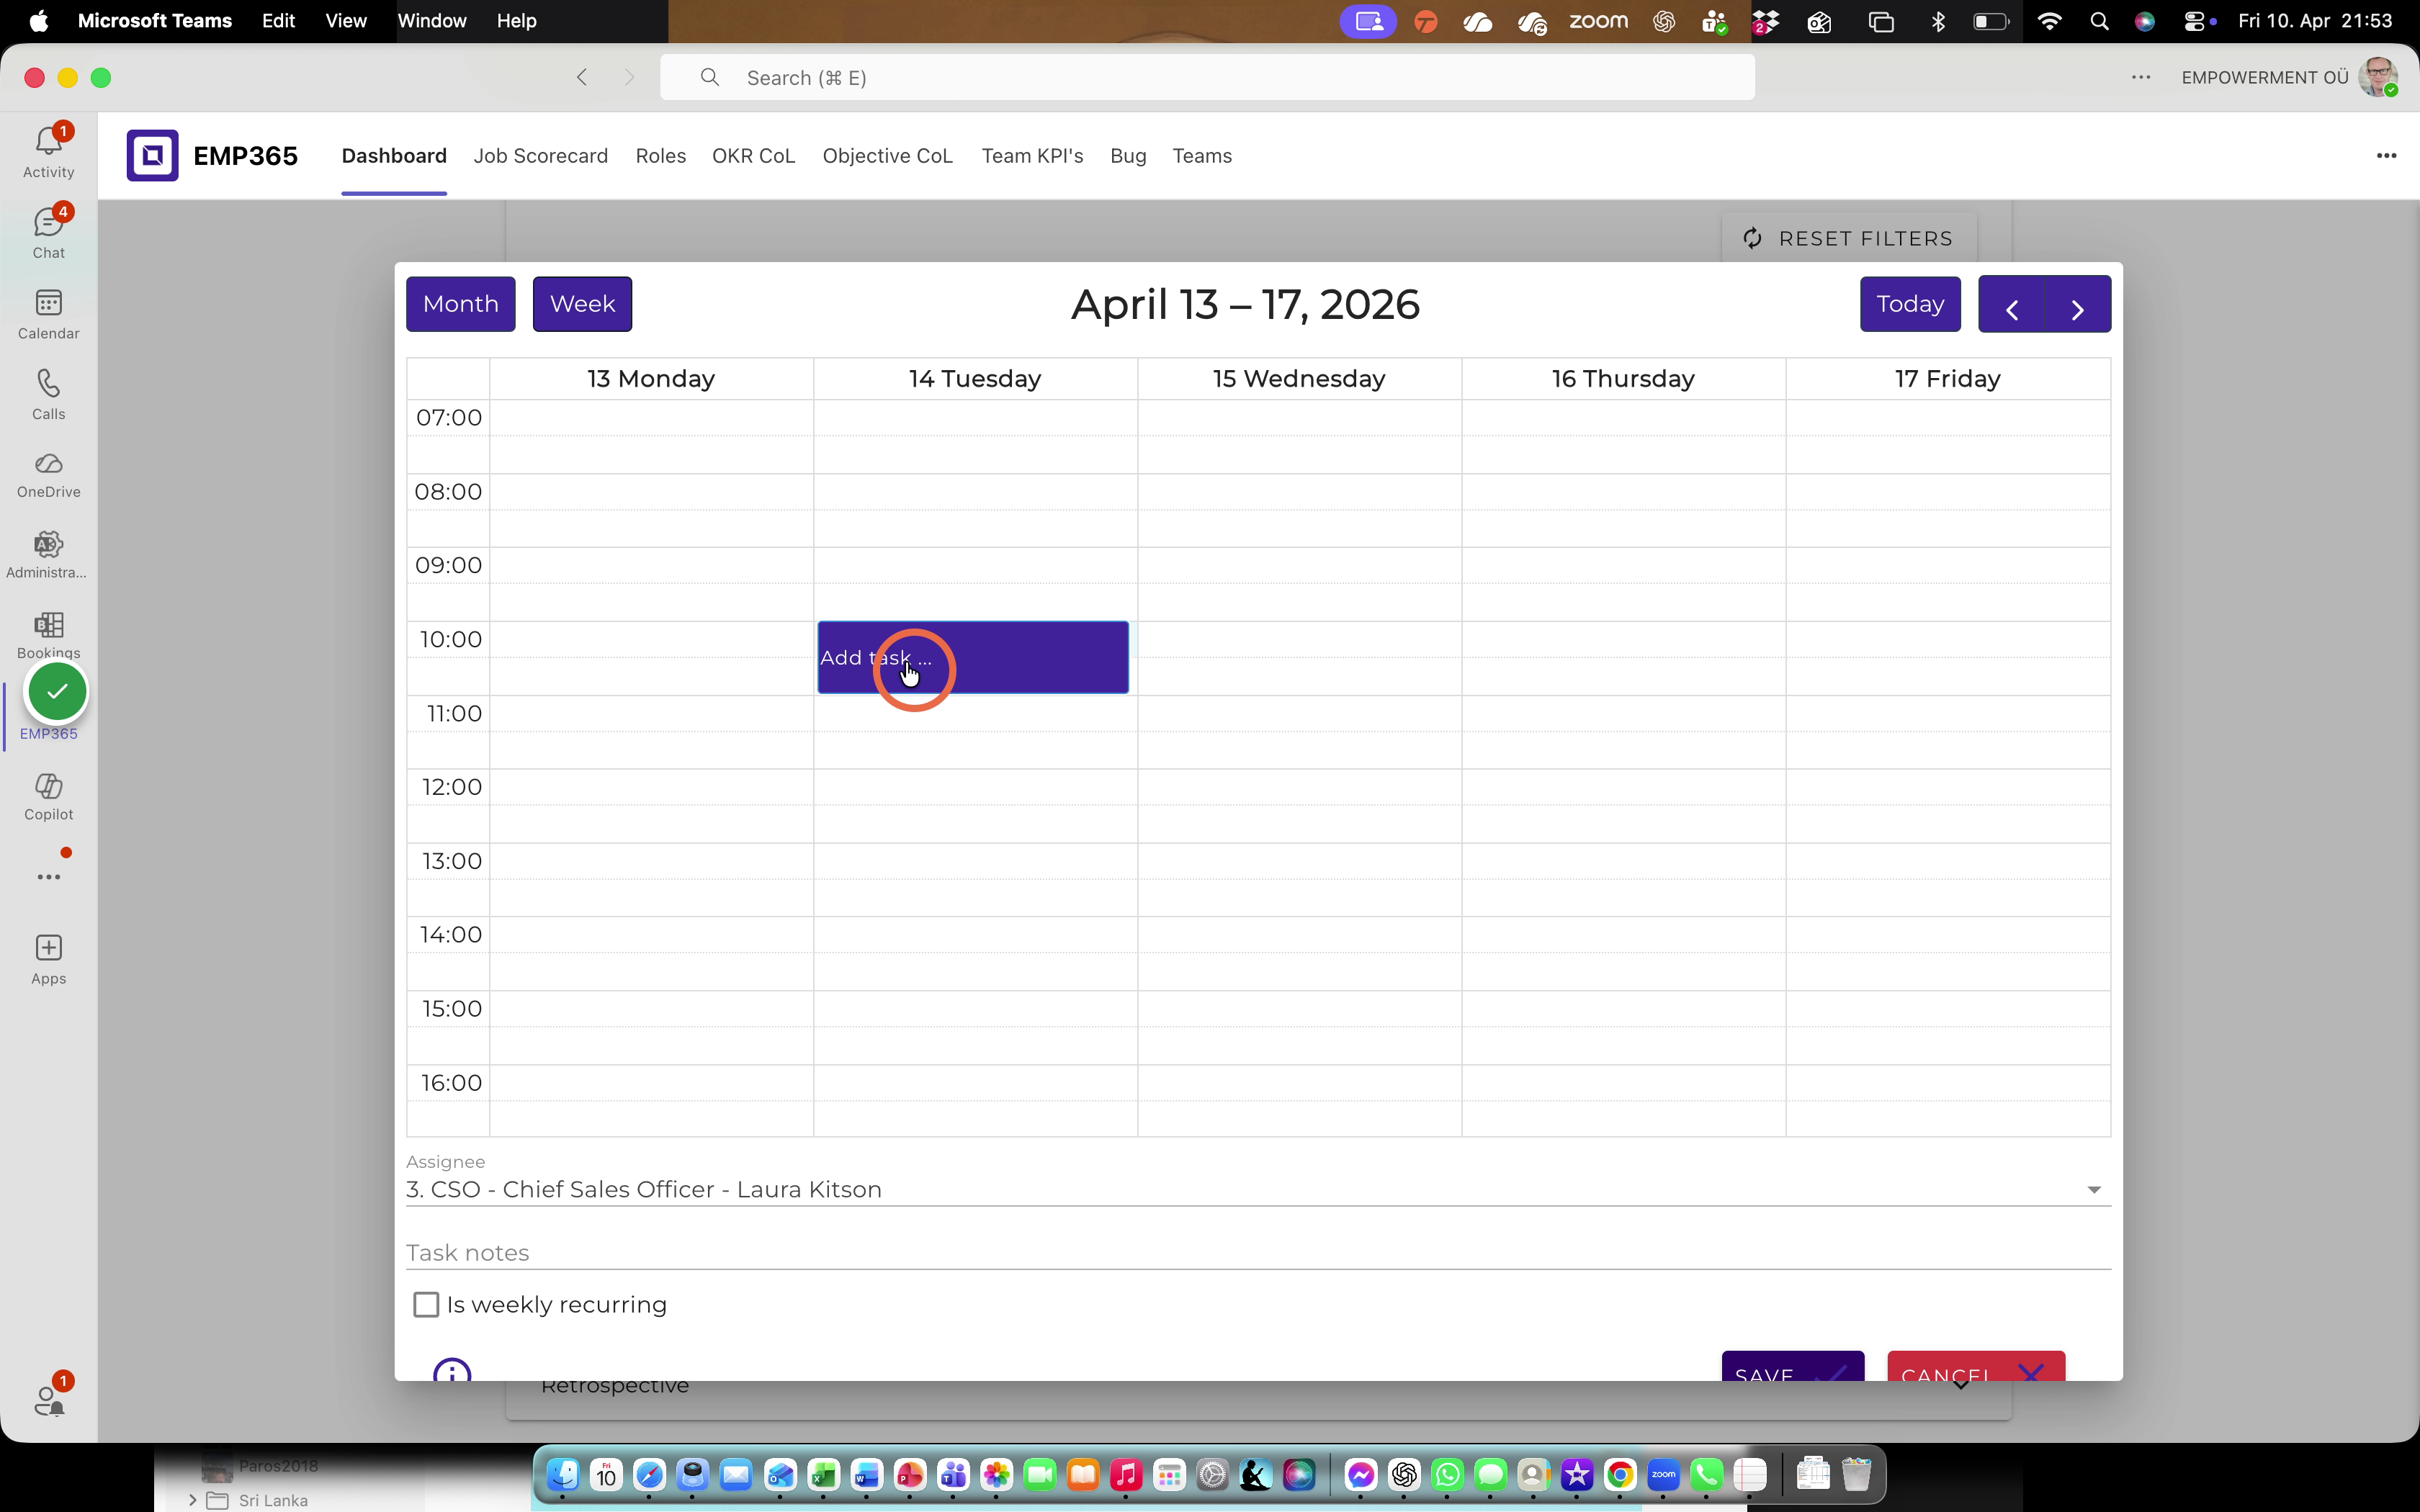Open Calls in the Teams sidebar

(48, 394)
